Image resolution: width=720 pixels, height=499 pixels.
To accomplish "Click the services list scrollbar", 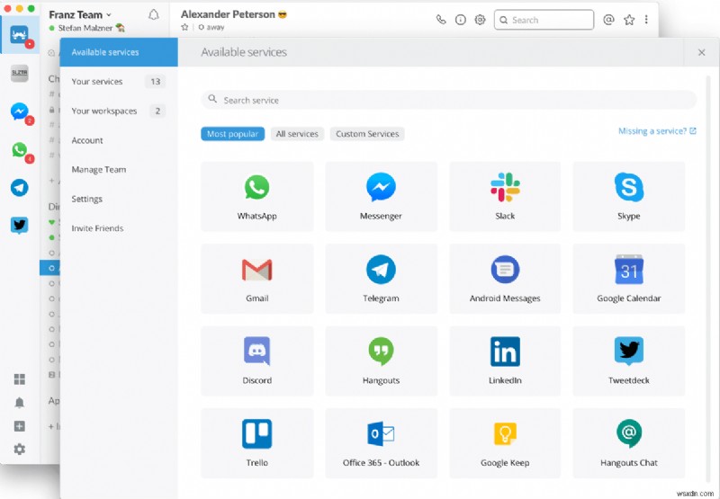I will pos(707,280).
